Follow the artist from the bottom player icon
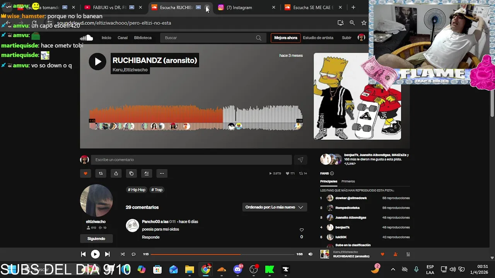The height and width of the screenshot is (278, 495). point(395,254)
